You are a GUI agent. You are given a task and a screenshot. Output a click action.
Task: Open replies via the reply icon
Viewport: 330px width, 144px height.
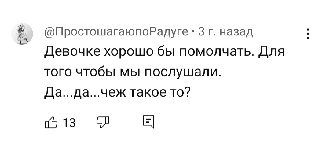[148, 122]
